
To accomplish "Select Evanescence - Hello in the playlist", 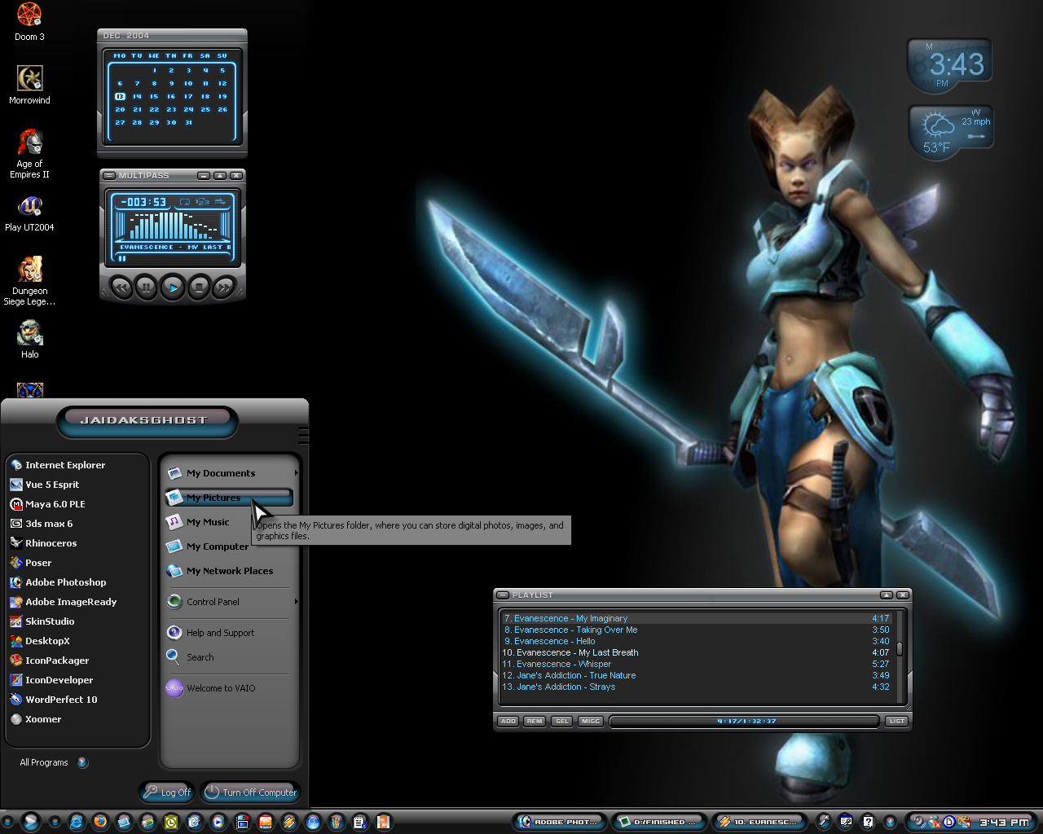I will (695, 641).
